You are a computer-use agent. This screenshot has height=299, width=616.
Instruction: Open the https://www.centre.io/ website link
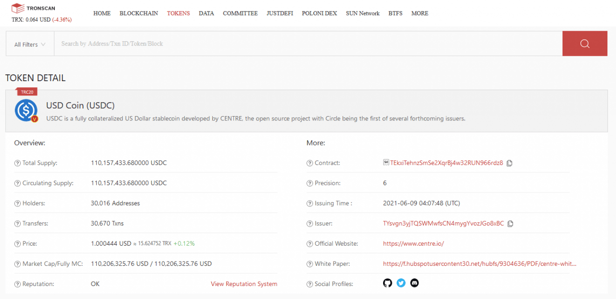pyautogui.click(x=413, y=243)
